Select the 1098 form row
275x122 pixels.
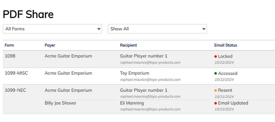139,59
